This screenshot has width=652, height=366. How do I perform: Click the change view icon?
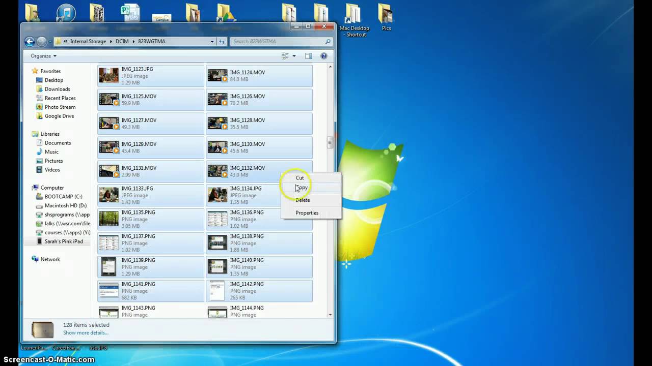point(285,56)
